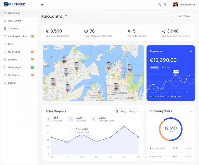The height and width of the screenshot is (165, 199).
Task: Click the Saturday peak sales point
Action: 124,127
